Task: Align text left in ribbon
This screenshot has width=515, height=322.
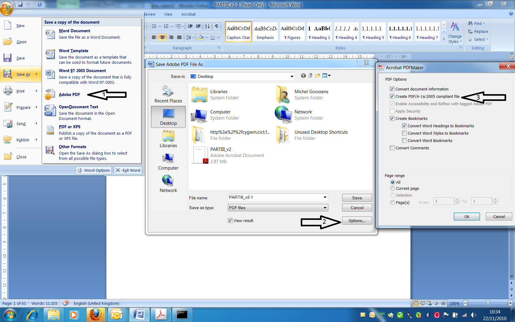Action: pos(154,37)
